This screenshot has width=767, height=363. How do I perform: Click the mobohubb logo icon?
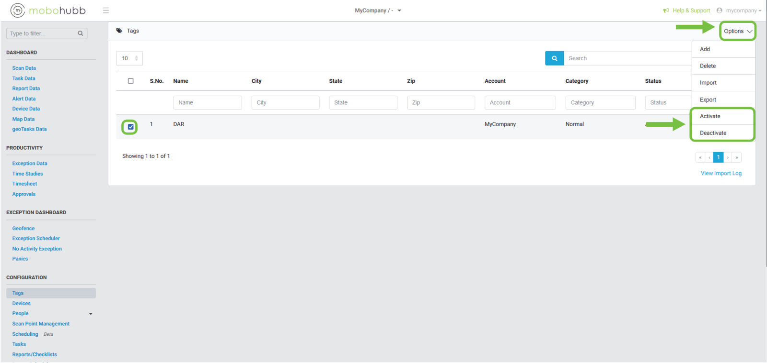pos(18,10)
